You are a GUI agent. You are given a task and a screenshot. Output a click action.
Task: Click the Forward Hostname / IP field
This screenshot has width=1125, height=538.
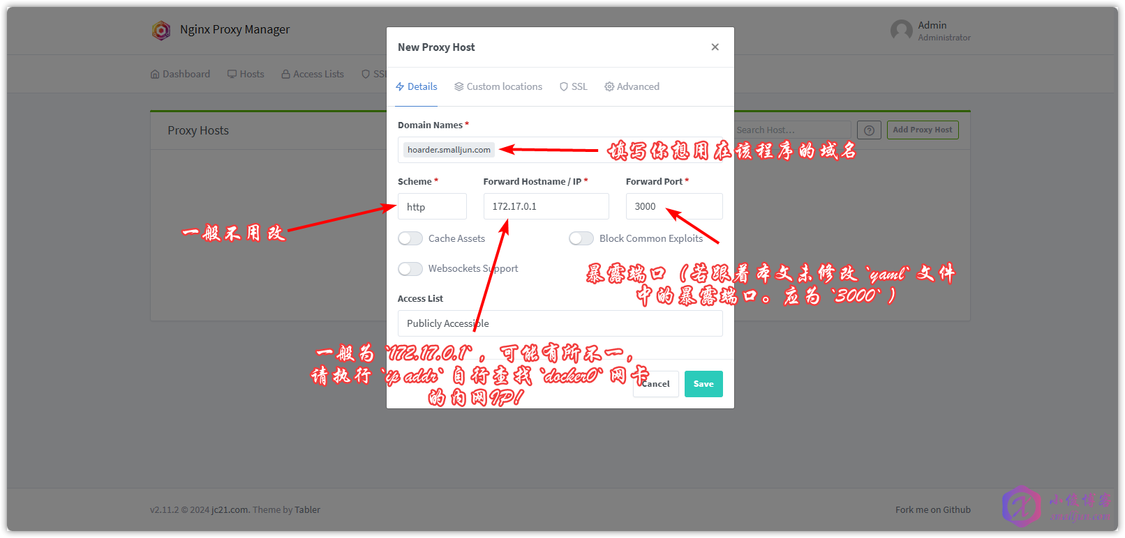546,206
